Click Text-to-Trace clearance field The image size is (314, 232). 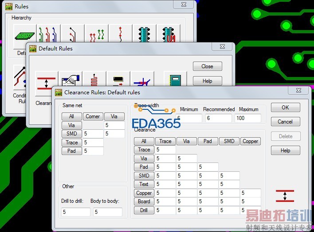(165, 184)
